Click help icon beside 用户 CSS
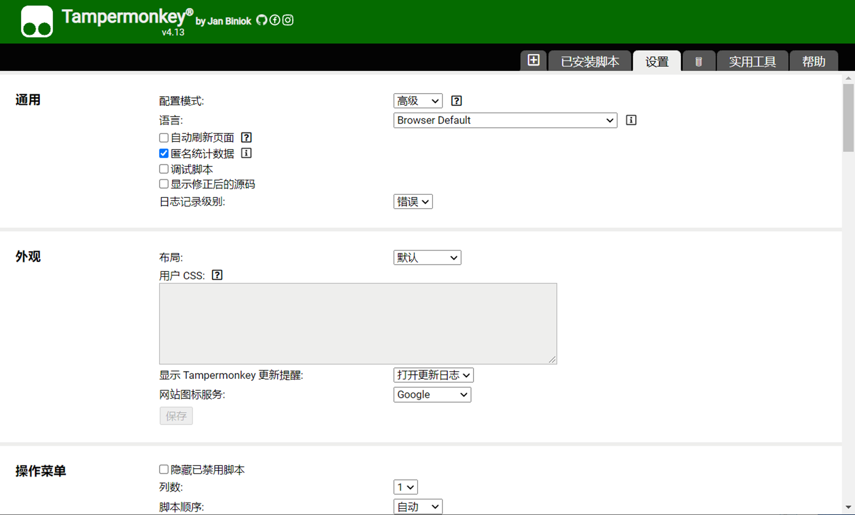The image size is (855, 515). pos(217,275)
